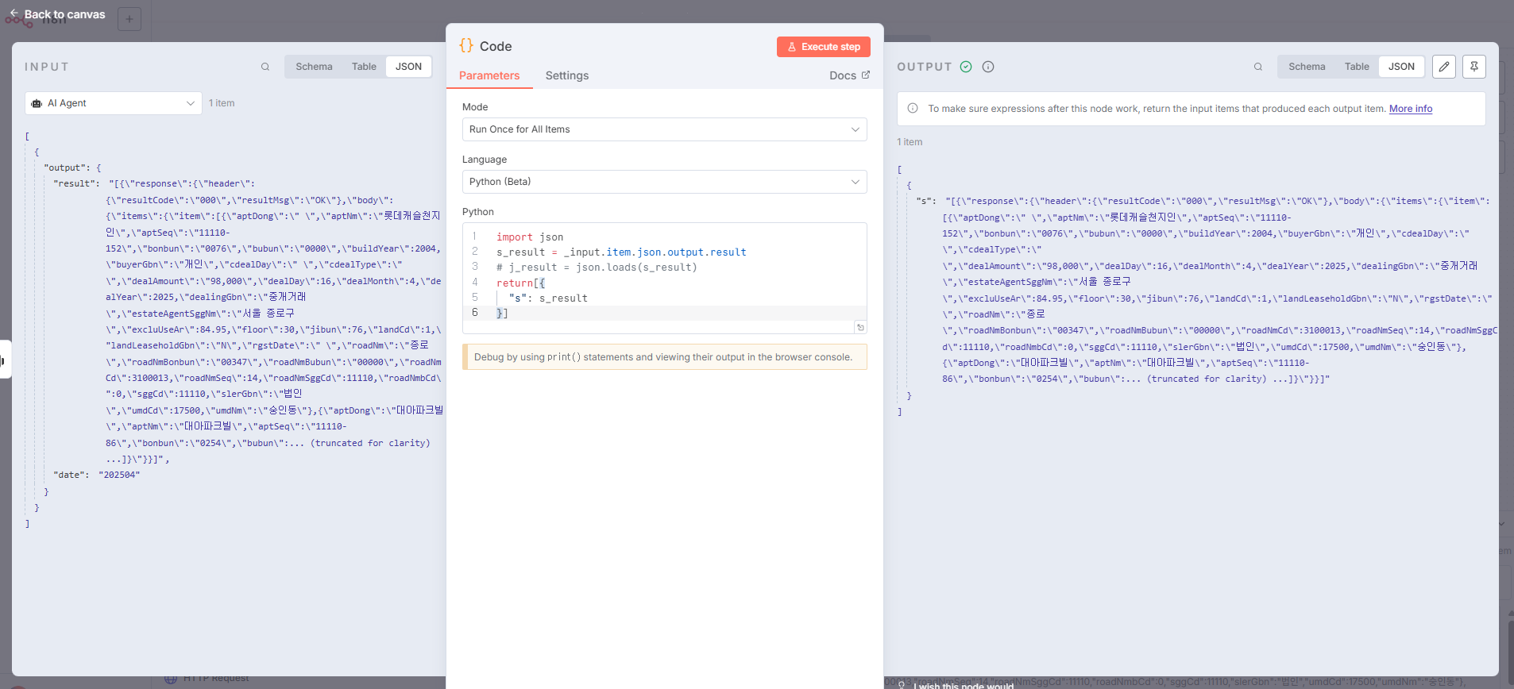Switch output view to Schema

(x=1307, y=67)
